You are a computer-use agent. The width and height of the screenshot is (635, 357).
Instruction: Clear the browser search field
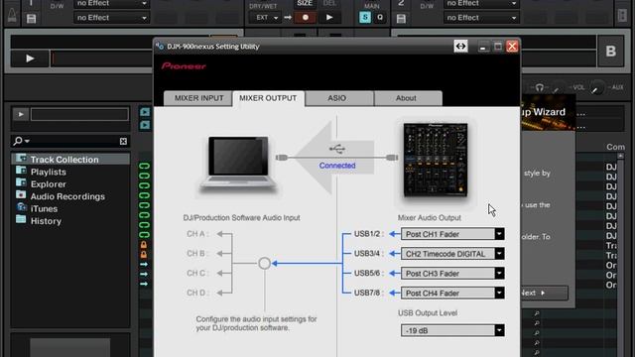point(123,141)
